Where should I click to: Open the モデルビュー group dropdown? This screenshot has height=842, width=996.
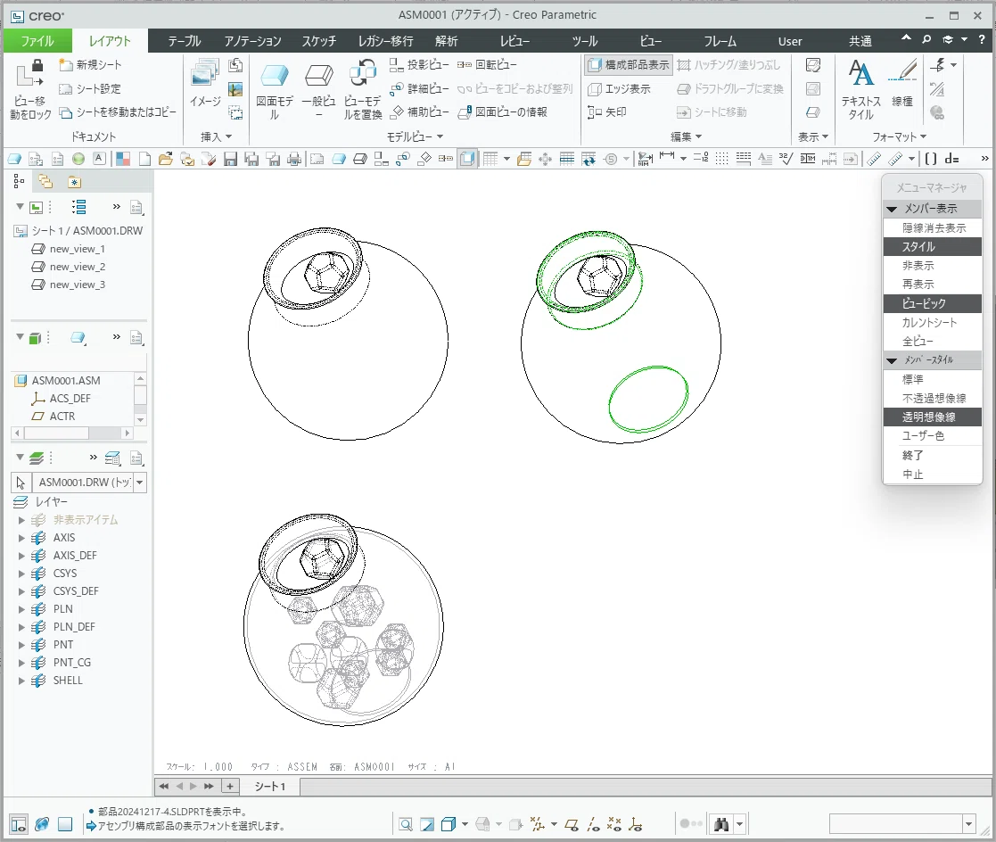coord(415,136)
